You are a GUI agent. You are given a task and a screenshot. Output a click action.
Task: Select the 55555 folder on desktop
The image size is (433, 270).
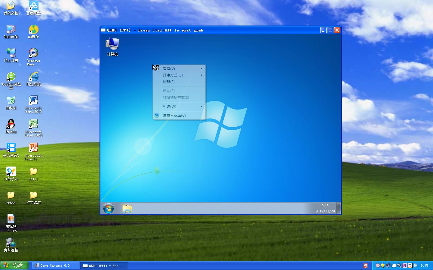pos(11,198)
